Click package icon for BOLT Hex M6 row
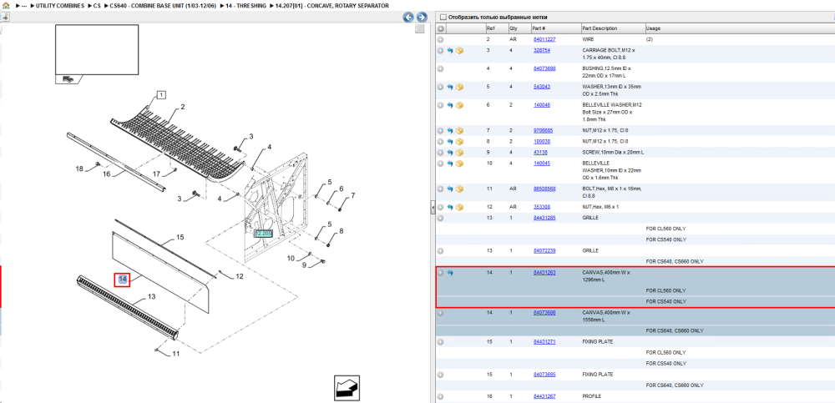Image resolution: width=835 pixels, height=403 pixels. 459,189
